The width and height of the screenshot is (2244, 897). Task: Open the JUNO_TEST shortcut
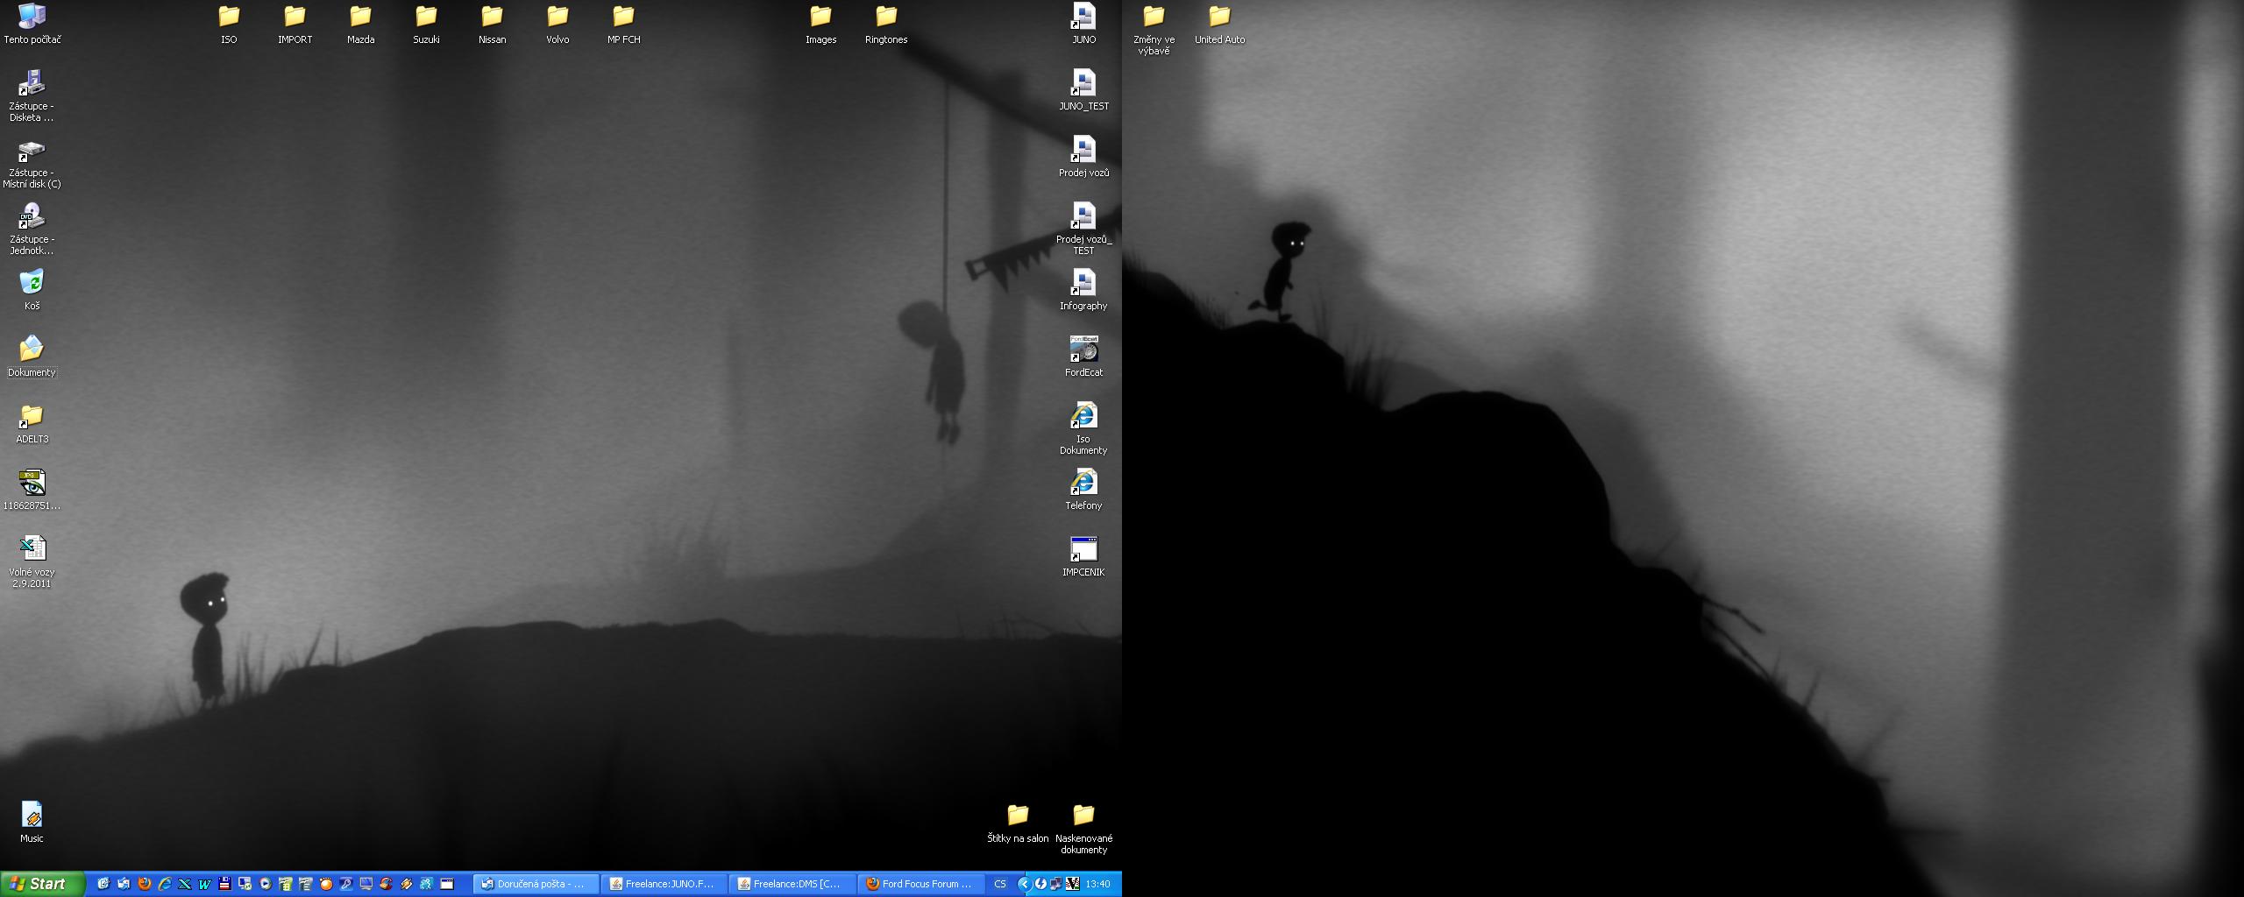(x=1083, y=83)
